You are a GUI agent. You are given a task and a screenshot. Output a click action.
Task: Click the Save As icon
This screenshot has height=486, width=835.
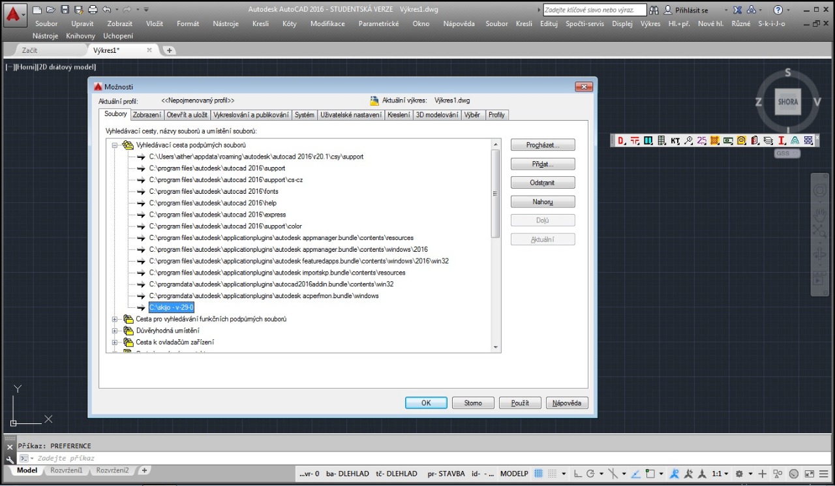[79, 10]
